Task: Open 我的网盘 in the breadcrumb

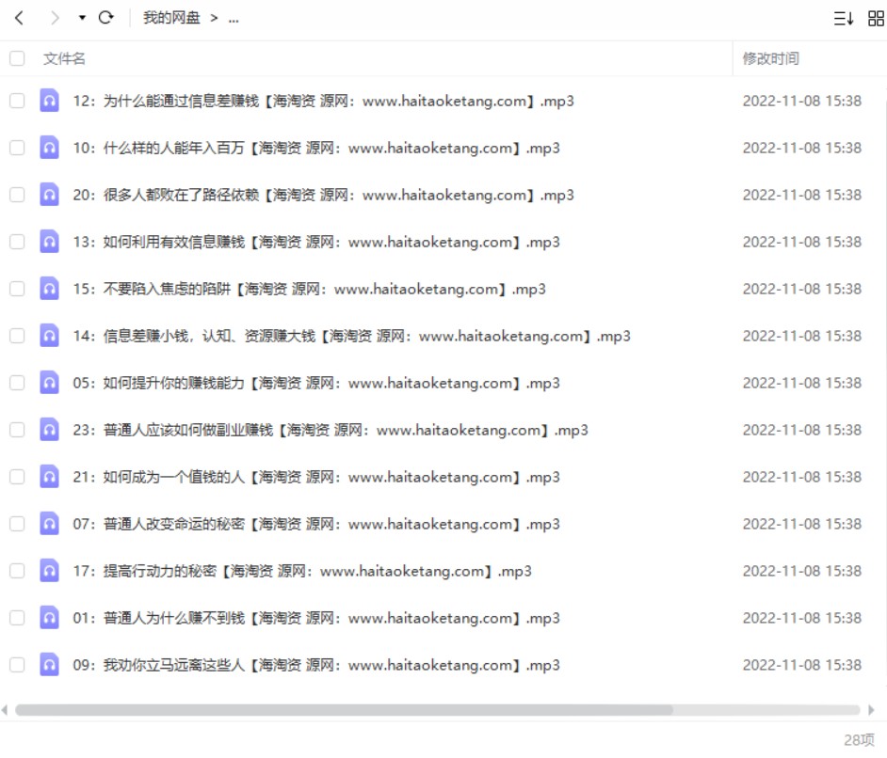Action: [x=171, y=18]
